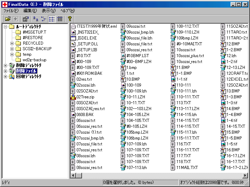Expand the SCSI2-BACKUP folder node
The width and height of the screenshot is (250, 187).
coord(12,49)
